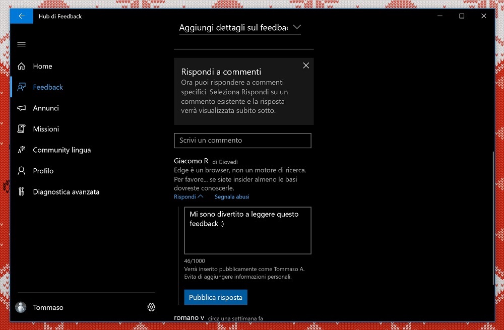
Task: Go back with the arrow button
Action: tap(22, 16)
